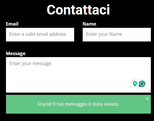Click the Message field label

coord(16,53)
